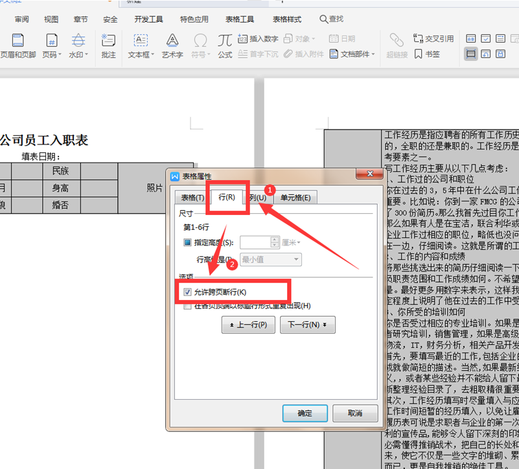
Task: Click the Symbol (符号) omega icon
Action: click(200, 40)
